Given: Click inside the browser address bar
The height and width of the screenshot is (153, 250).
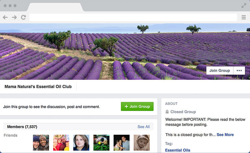Looking at the screenshot, I should point(133,17).
